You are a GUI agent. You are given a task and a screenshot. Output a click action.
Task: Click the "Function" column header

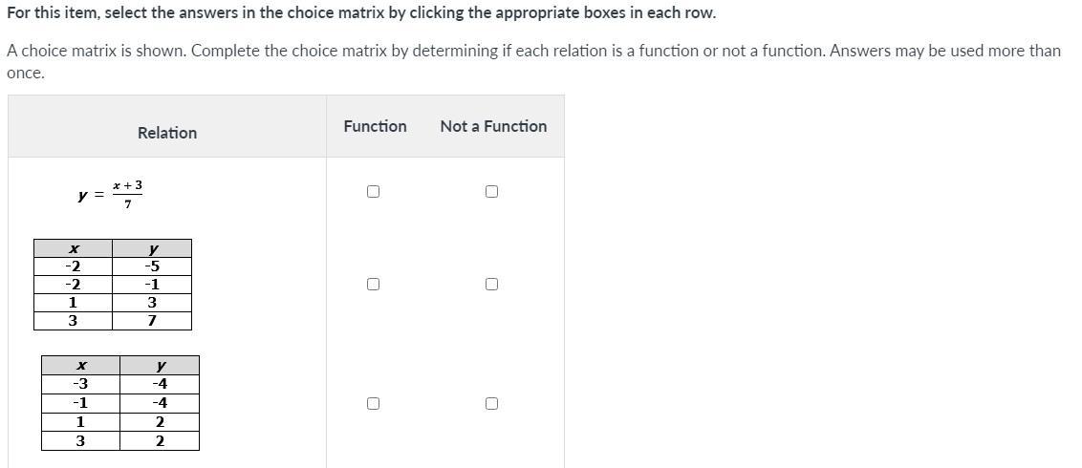(x=375, y=126)
